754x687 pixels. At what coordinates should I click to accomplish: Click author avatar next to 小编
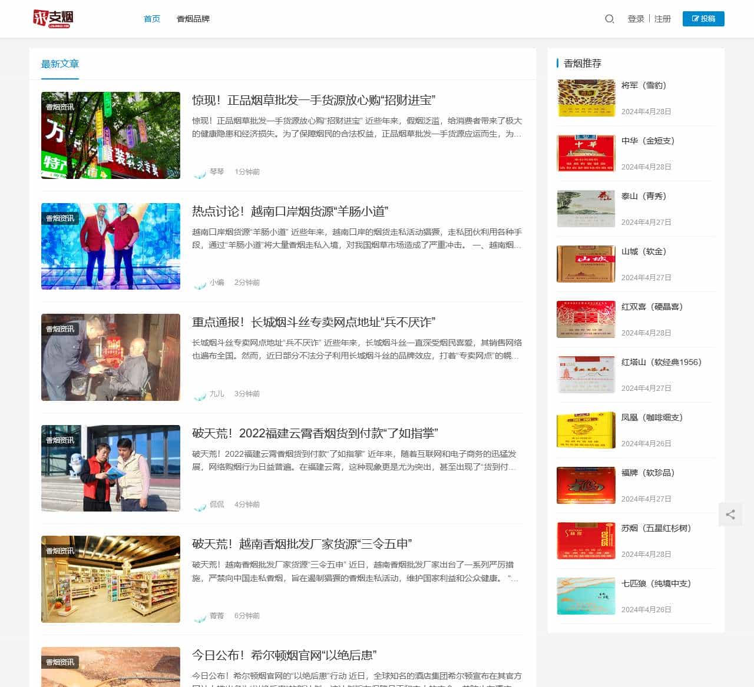(x=200, y=283)
